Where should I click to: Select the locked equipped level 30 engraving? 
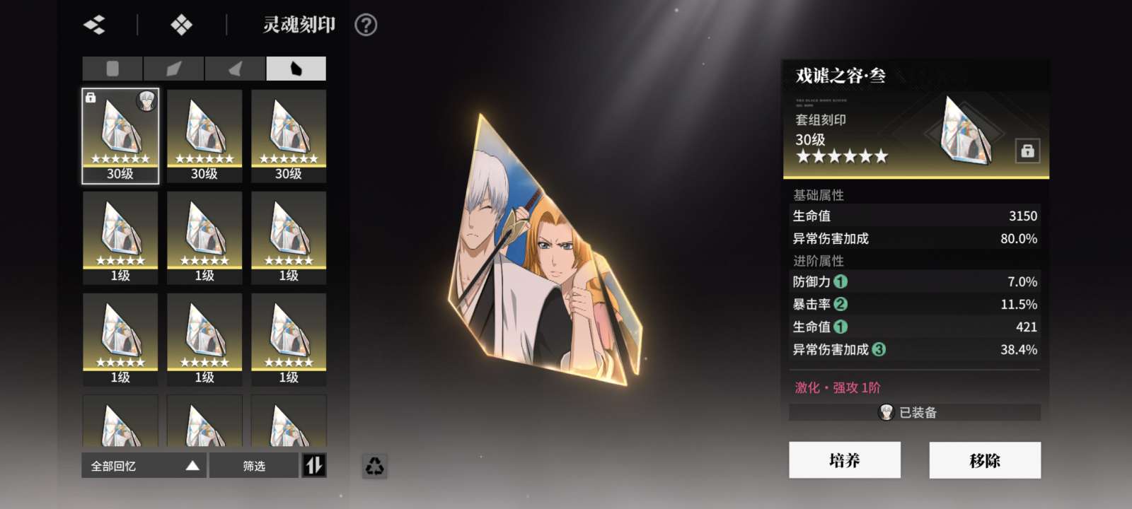pyautogui.click(x=120, y=136)
